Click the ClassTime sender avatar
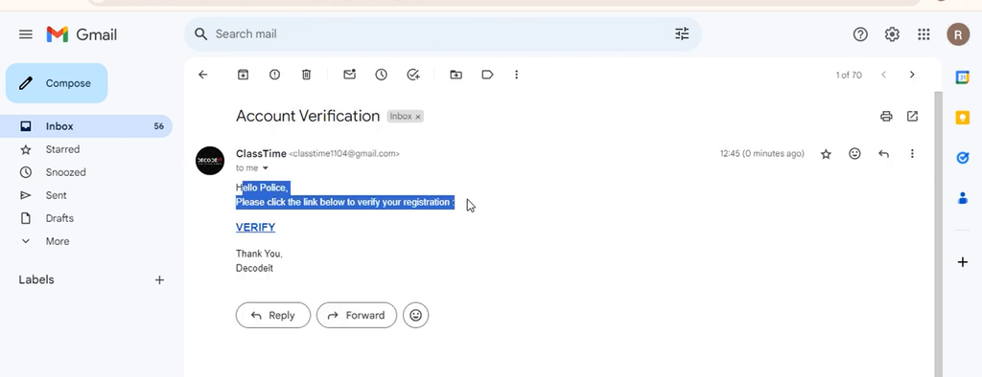982x377 pixels. click(210, 161)
